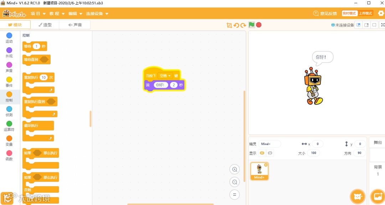This screenshot has width=385, height=205.
Task: Click the workspace horizontal scrollbar
Action: (170, 204)
